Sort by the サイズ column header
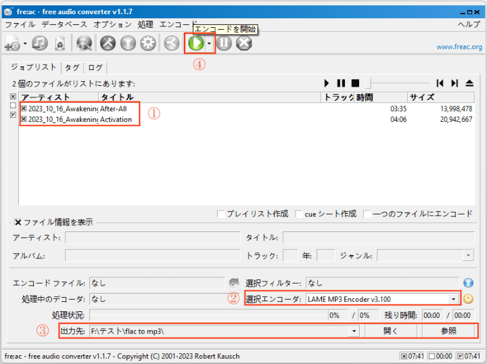The width and height of the screenshot is (487, 364). pos(441,97)
